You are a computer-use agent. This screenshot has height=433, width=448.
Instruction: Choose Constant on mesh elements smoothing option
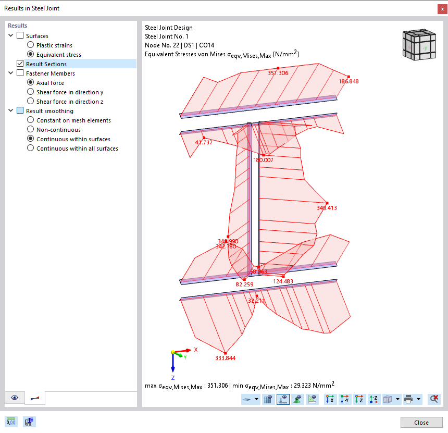[30, 120]
